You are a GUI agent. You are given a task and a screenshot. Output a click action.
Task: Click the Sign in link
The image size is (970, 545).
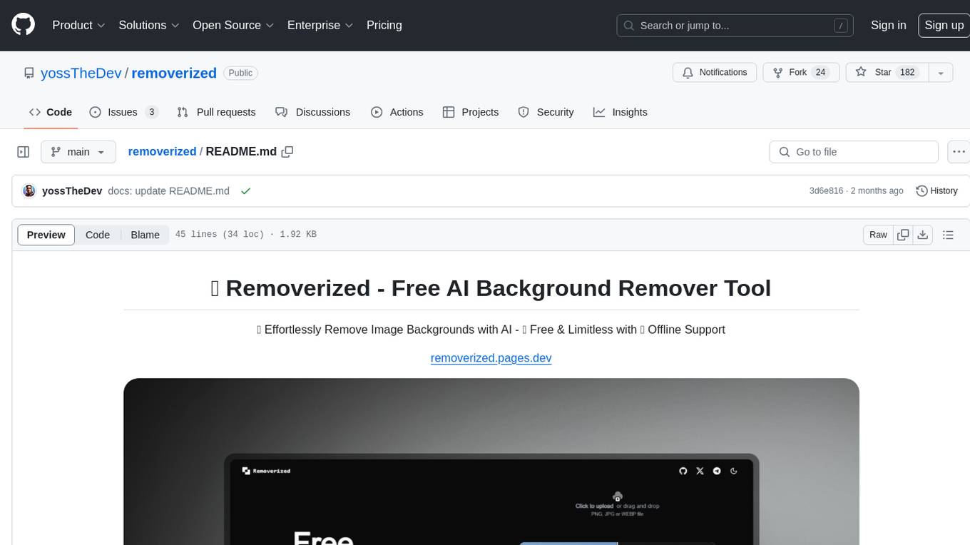888,25
